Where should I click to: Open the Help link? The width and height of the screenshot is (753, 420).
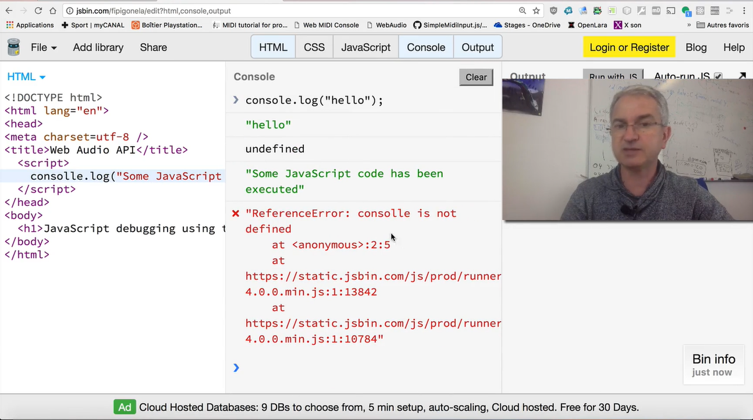pyautogui.click(x=734, y=48)
